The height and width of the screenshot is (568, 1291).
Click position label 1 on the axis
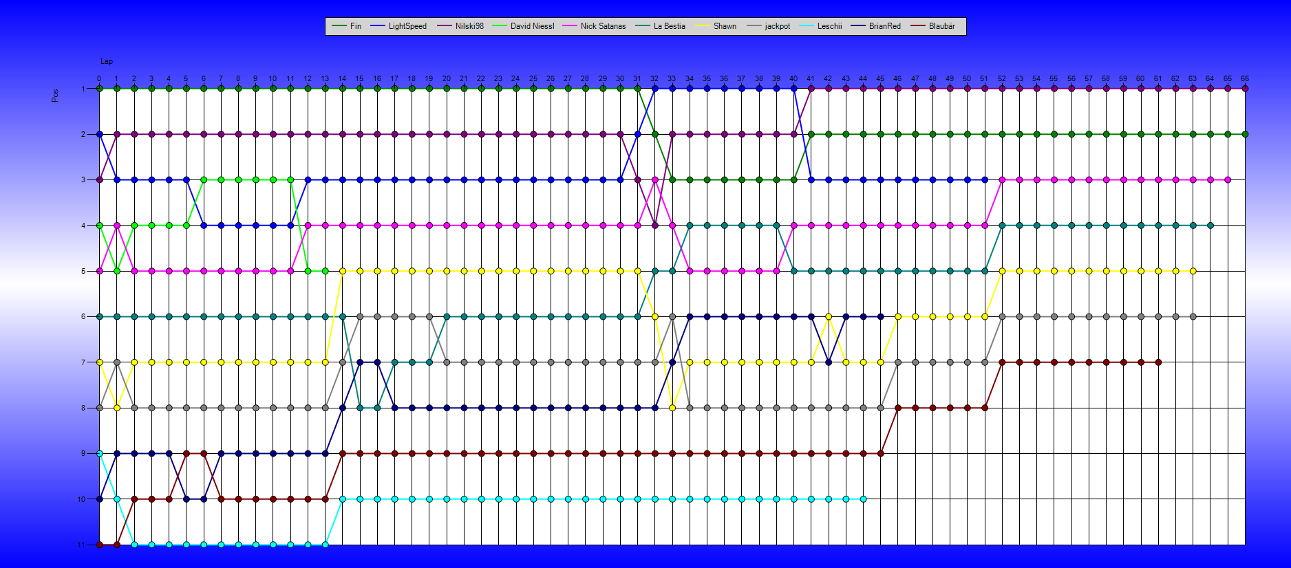click(x=83, y=89)
